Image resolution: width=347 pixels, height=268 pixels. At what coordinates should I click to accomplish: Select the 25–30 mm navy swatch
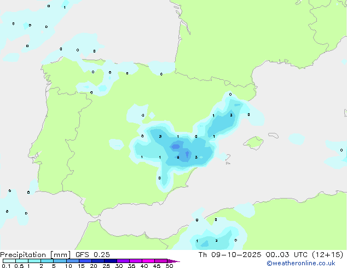point(110,261)
